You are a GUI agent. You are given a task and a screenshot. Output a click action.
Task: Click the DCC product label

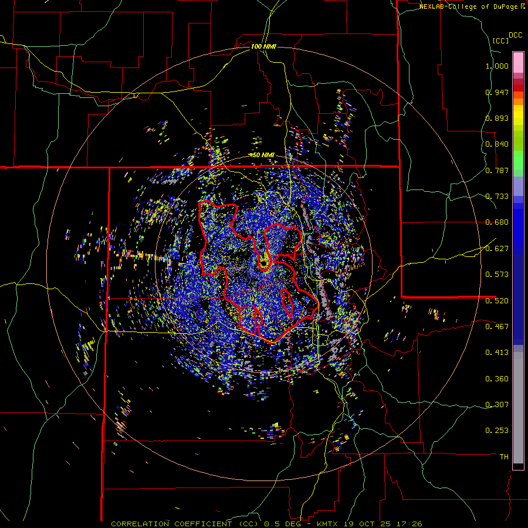[515, 35]
